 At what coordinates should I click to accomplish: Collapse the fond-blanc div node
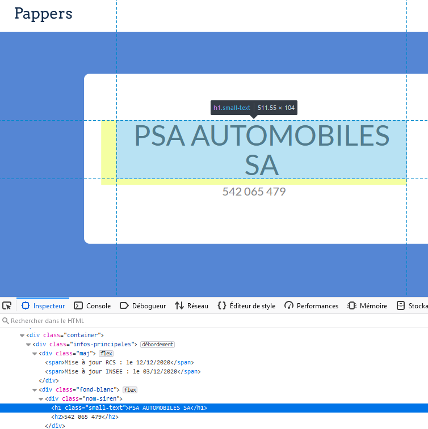(35, 390)
